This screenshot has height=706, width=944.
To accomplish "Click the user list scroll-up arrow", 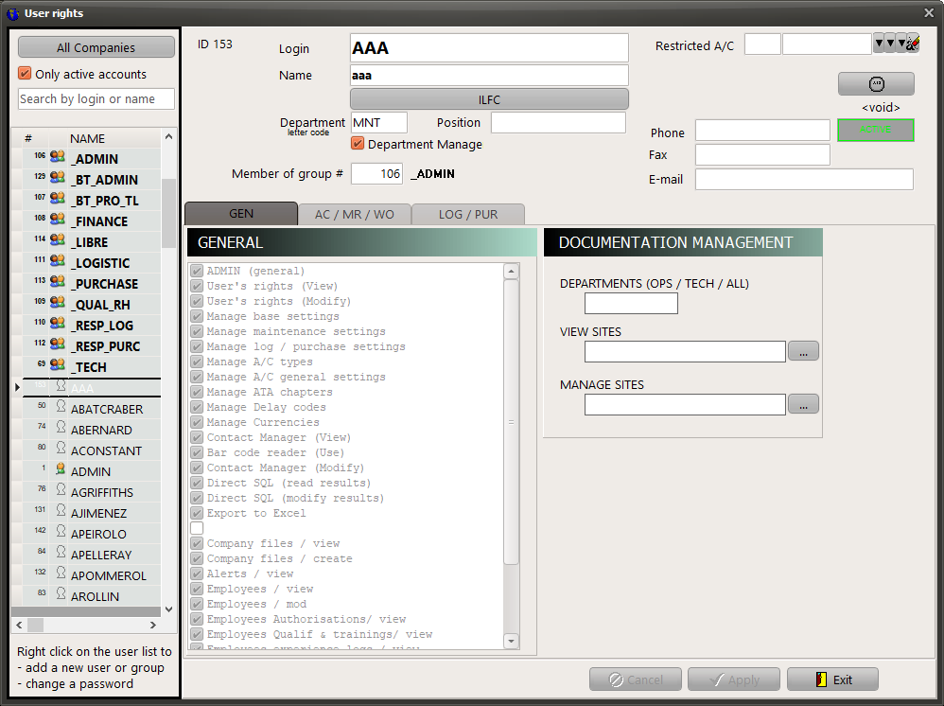I will [169, 136].
